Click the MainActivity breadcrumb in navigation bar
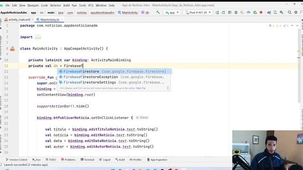The width and height of the screenshot is (303, 170). (x=128, y=13)
